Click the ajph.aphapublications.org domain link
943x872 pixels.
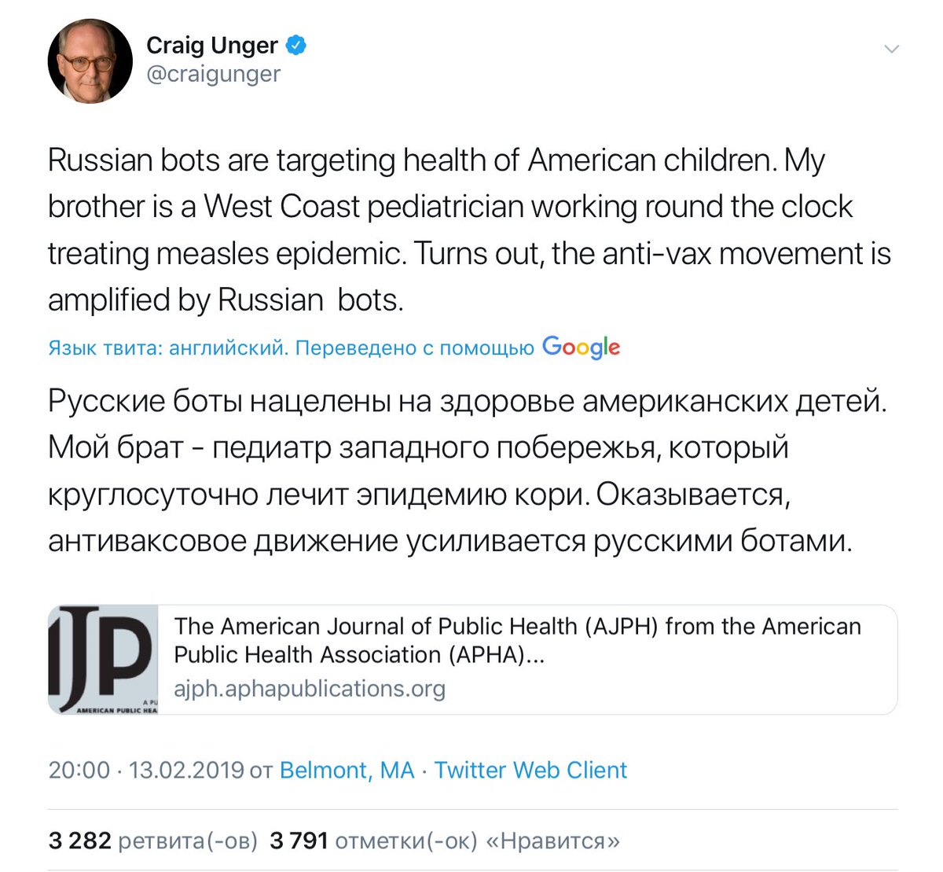310,689
